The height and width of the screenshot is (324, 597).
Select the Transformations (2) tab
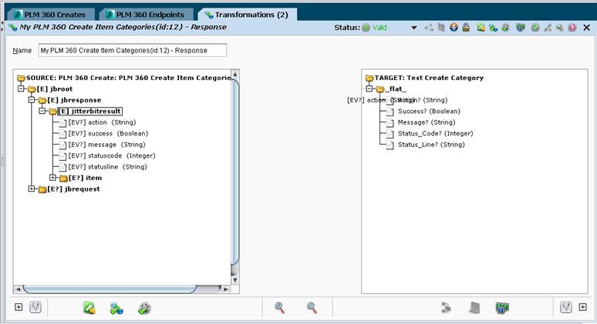247,15
